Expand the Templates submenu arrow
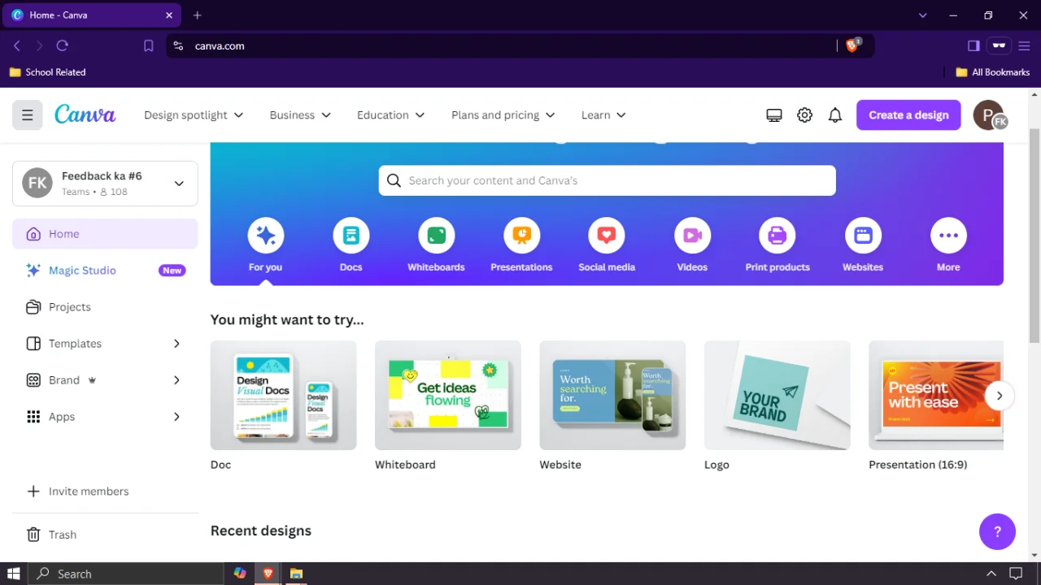This screenshot has height=585, width=1041. point(176,344)
